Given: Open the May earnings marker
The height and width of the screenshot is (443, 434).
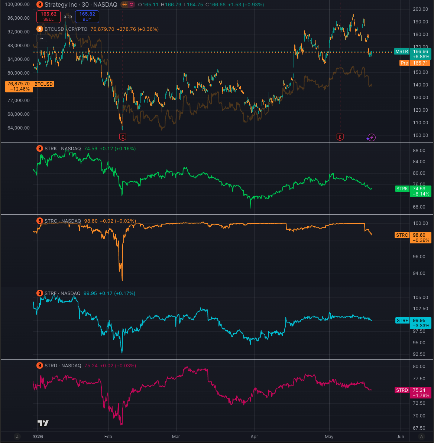Looking at the screenshot, I should point(340,137).
